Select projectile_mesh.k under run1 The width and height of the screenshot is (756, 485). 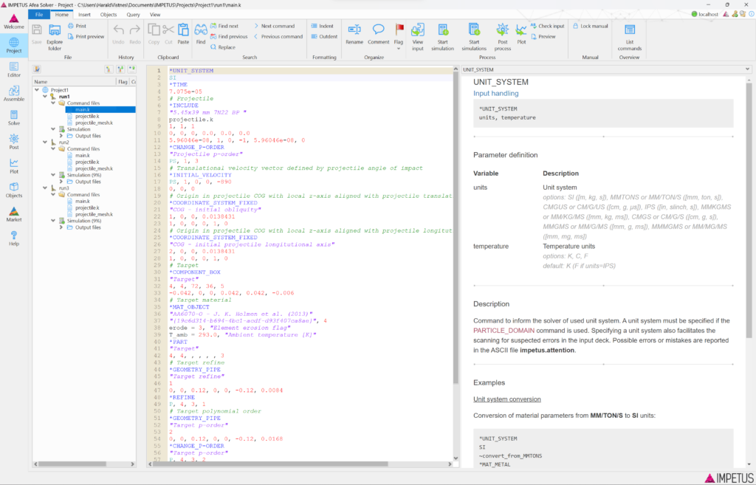pyautogui.click(x=94, y=123)
